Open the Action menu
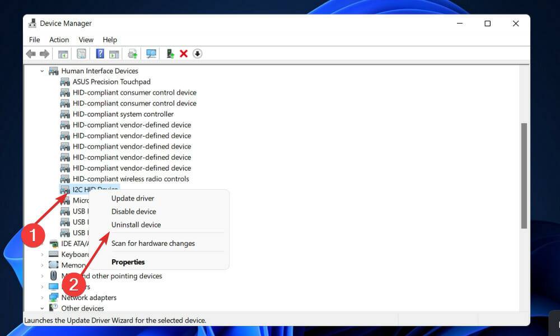Viewport: 560px width, 336px height. point(59,40)
